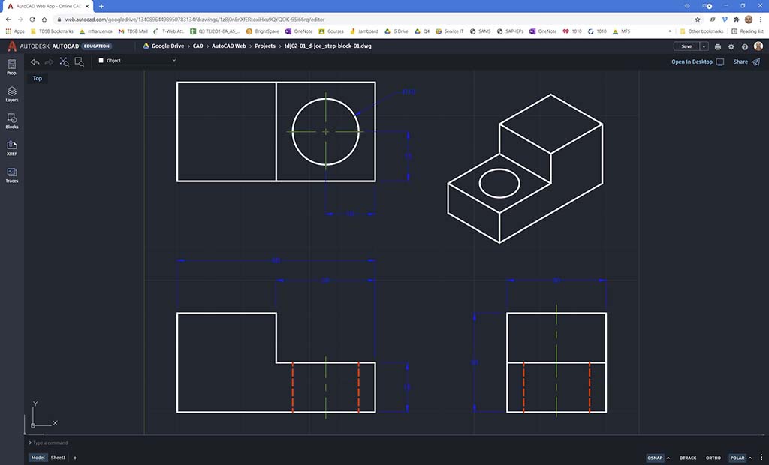Screen dimensions: 769x465
Task: Enable OTRACK object tracking
Action: pyautogui.click(x=687, y=457)
